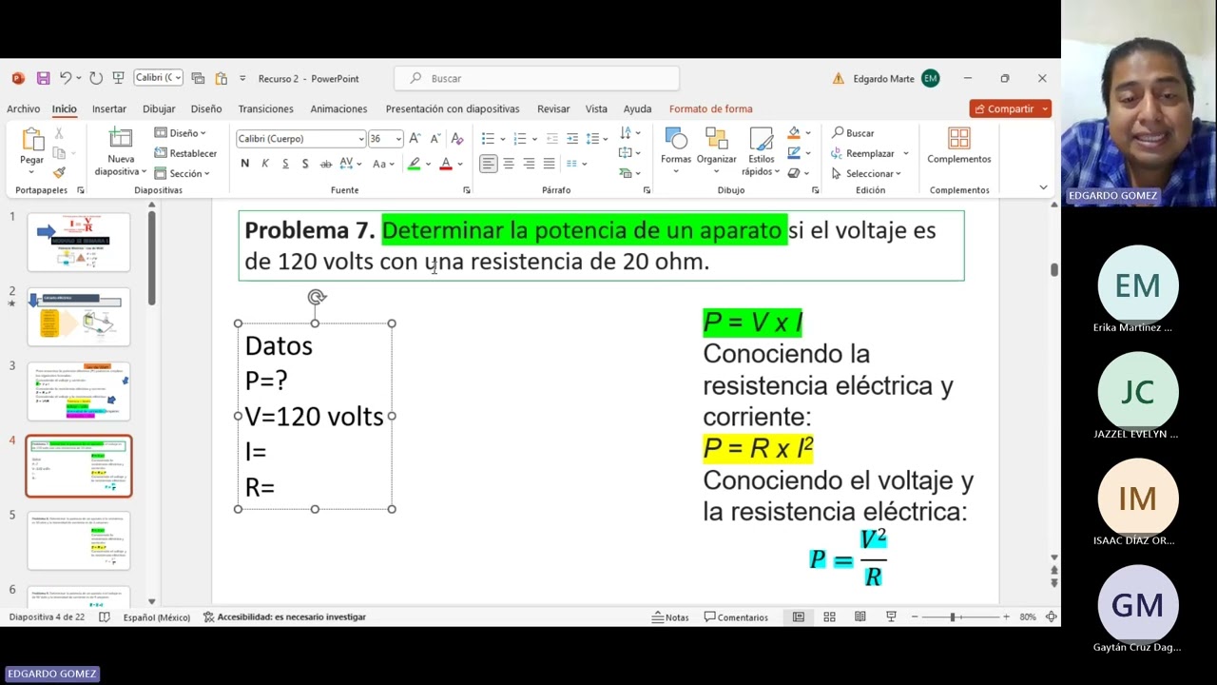This screenshot has height=685, width=1217.
Task: Toggle bold (N) formatting
Action: point(245,164)
